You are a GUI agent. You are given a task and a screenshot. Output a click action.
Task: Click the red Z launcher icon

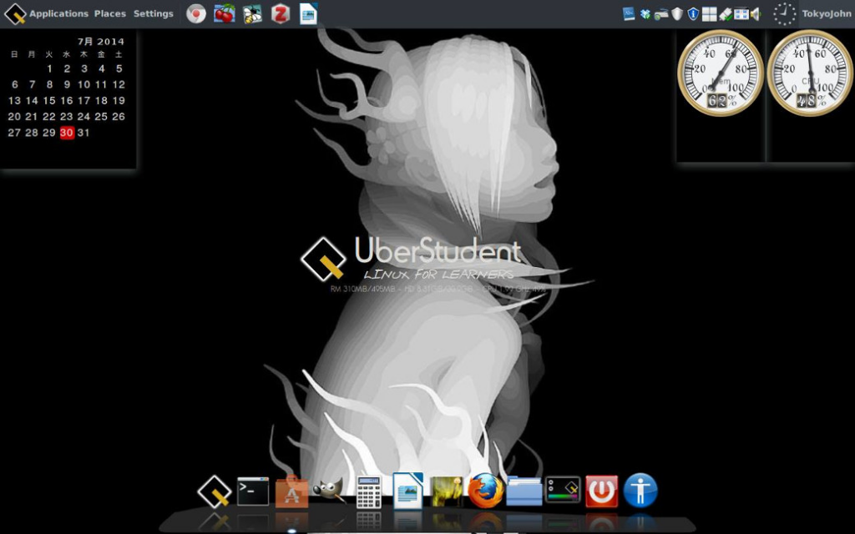(281, 13)
